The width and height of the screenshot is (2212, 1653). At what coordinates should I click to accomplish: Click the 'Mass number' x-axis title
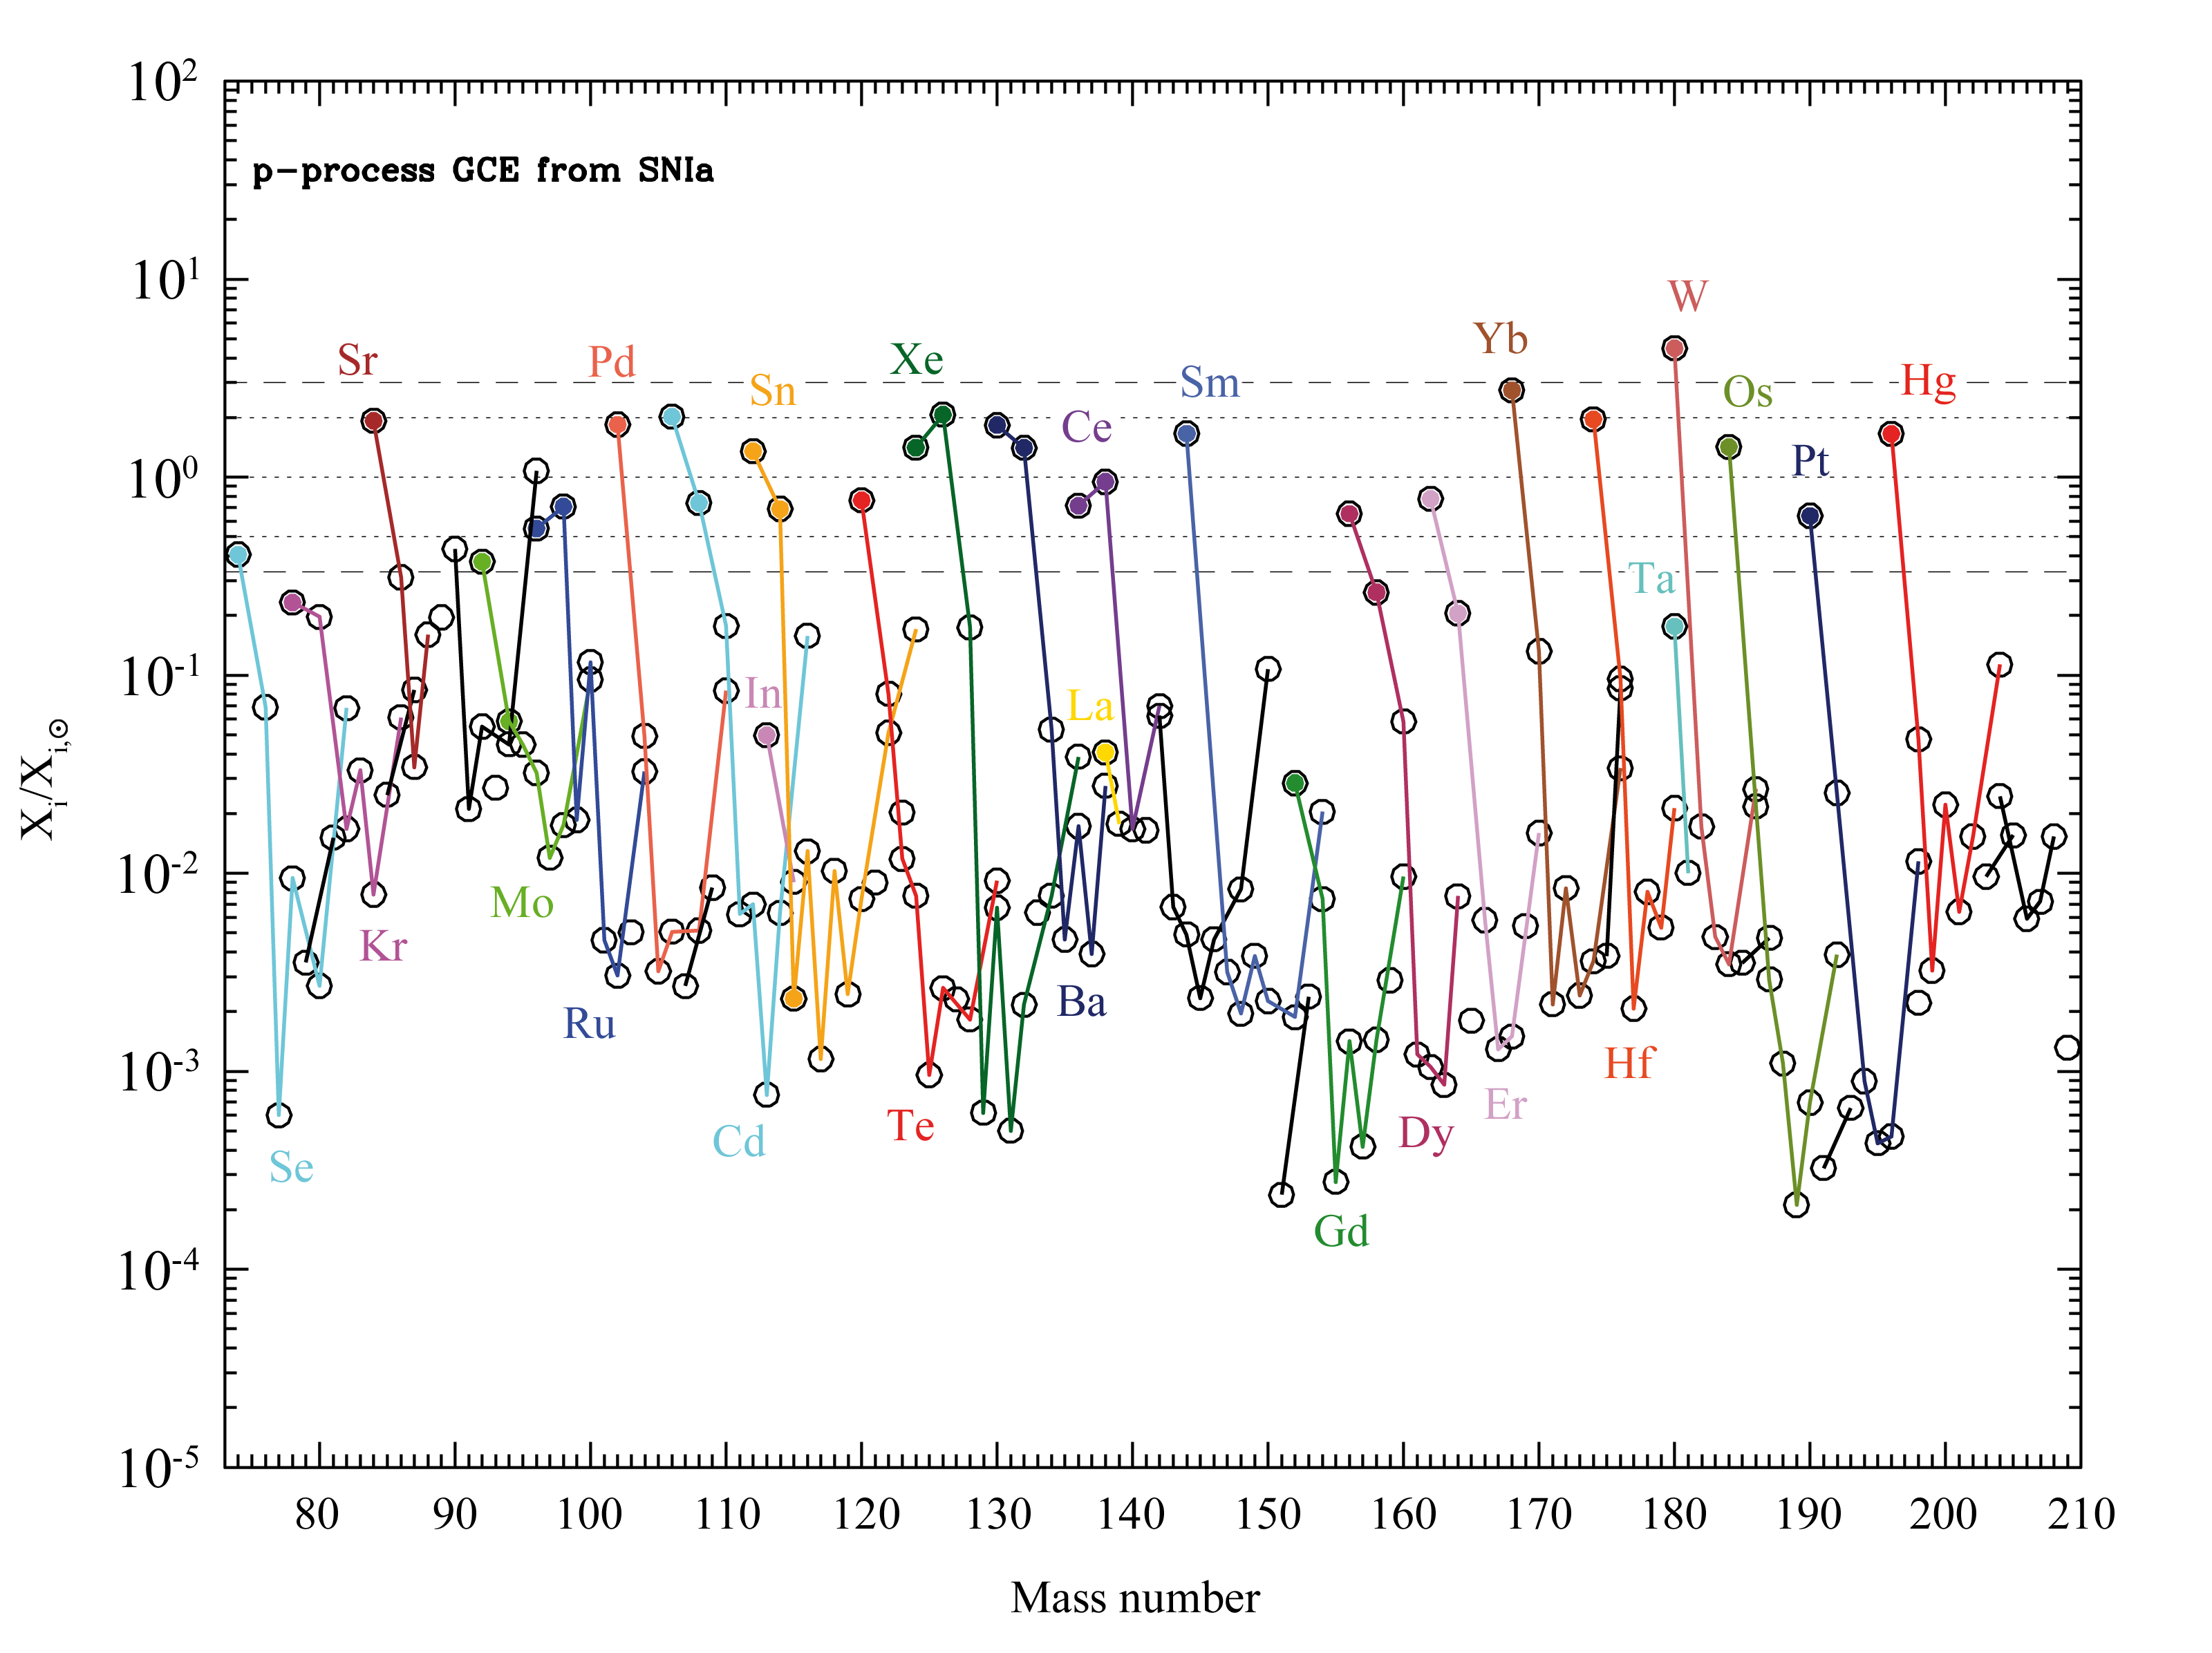coord(1135,1598)
